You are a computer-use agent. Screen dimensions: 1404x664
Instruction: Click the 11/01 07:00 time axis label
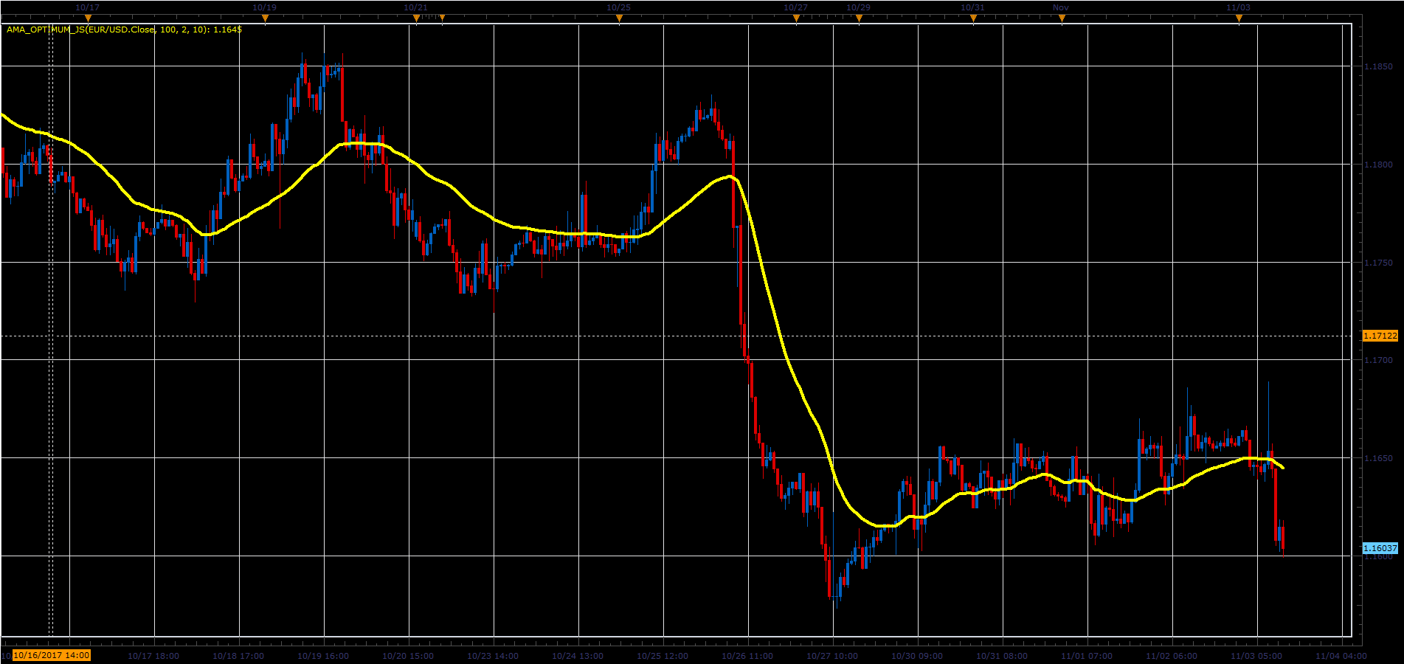pos(1087,656)
